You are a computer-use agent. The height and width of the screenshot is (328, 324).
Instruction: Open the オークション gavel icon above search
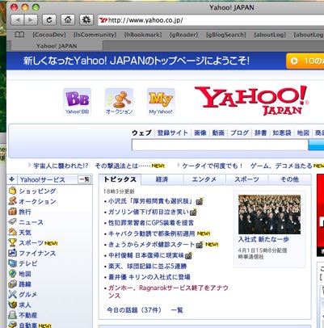pyautogui.click(x=119, y=102)
